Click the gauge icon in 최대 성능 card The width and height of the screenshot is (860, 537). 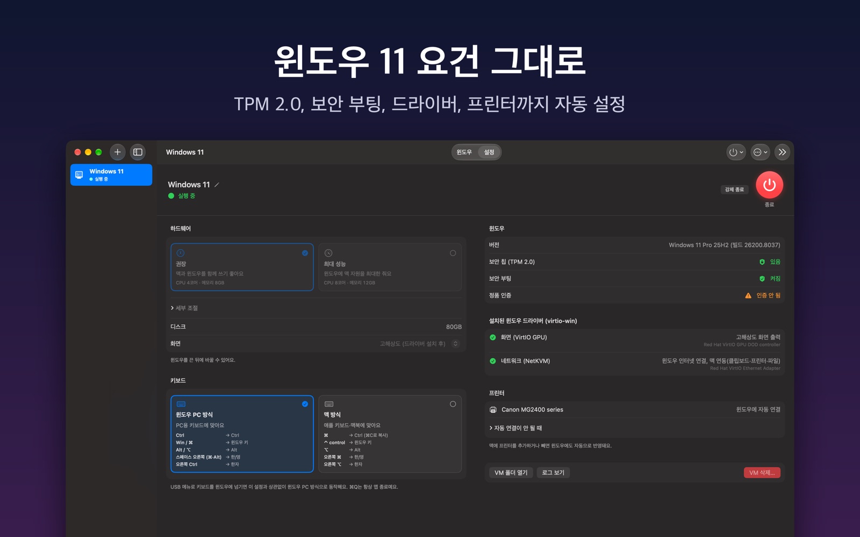[328, 253]
